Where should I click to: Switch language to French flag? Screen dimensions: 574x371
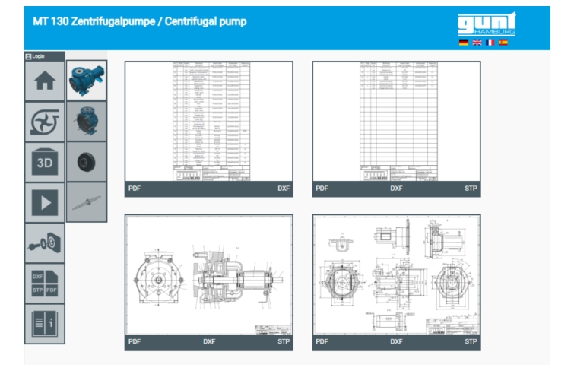tap(490, 43)
